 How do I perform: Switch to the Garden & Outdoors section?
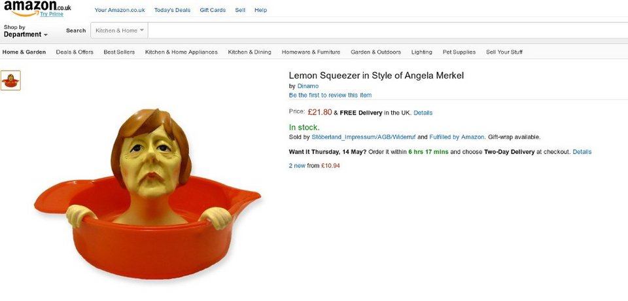click(375, 52)
